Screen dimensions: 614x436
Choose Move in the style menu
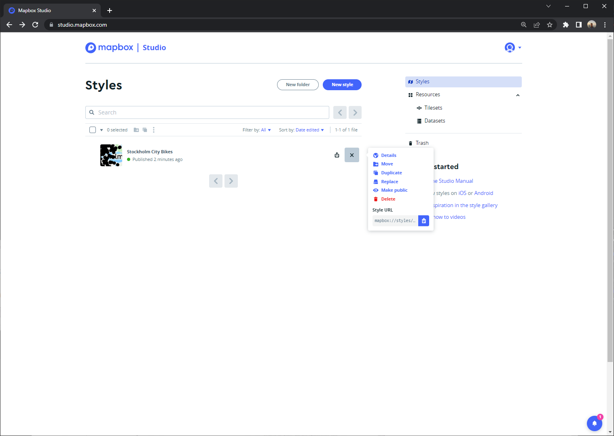click(387, 164)
